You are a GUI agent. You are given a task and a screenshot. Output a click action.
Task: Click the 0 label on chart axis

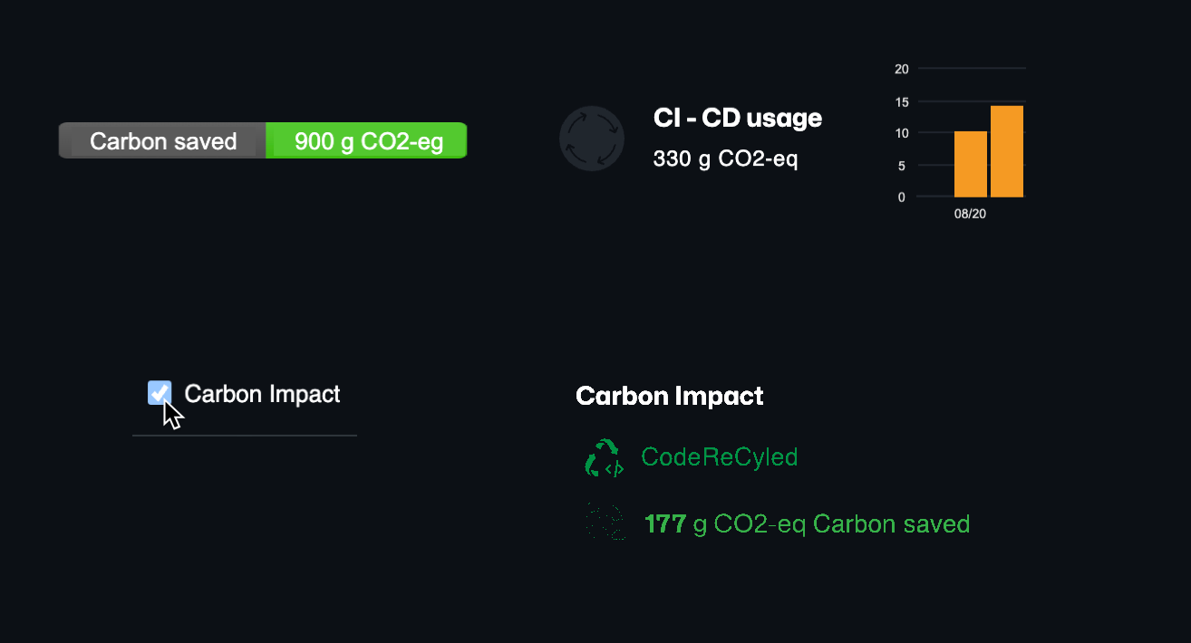click(901, 197)
